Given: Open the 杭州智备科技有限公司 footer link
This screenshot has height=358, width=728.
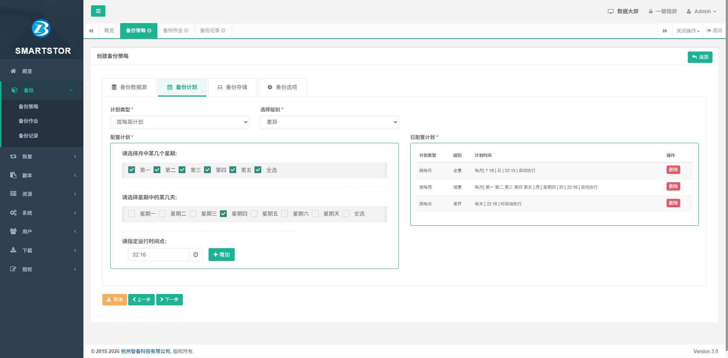Looking at the screenshot, I should point(146,351).
